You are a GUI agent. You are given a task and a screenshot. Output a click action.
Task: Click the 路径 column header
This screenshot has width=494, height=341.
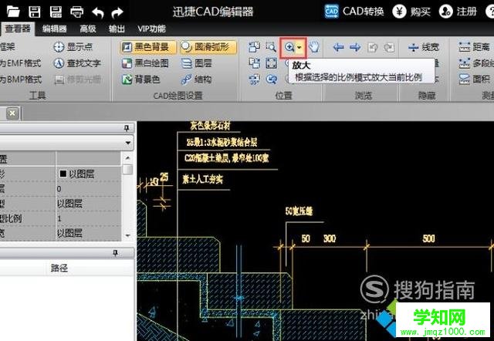[59, 268]
